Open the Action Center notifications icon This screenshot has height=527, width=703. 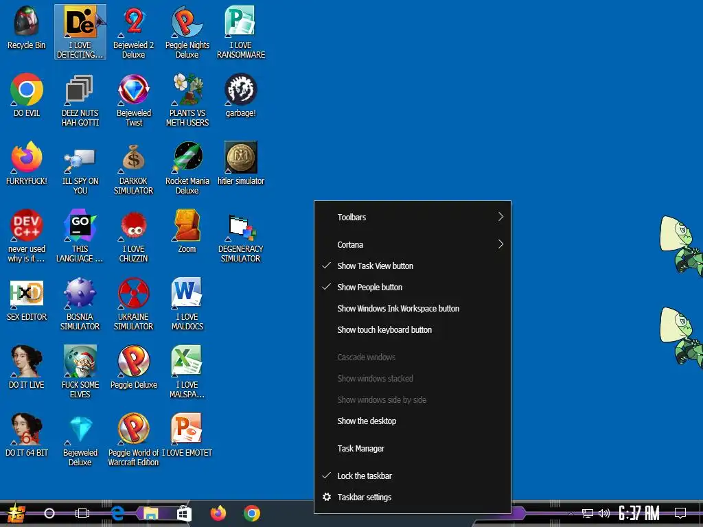(680, 513)
